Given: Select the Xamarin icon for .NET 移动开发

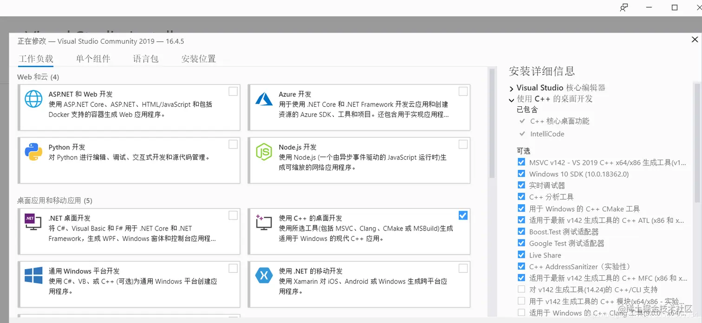Looking at the screenshot, I should click(264, 276).
